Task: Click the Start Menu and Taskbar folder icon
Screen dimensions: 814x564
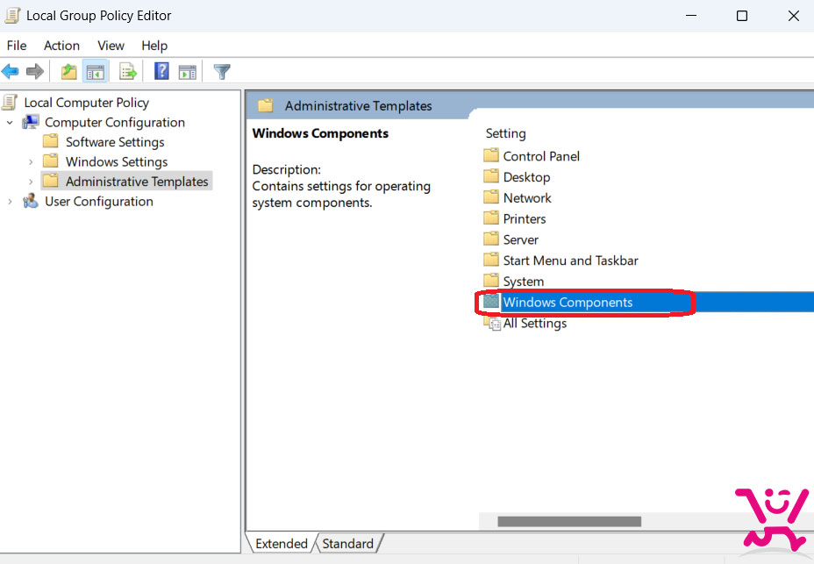Action: (491, 259)
